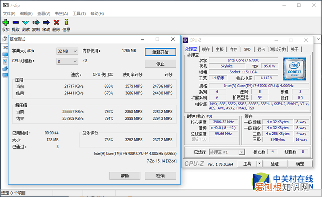322x197 pixels.
Task: Open the 查看(V) menu
Action: [x=44, y=14]
